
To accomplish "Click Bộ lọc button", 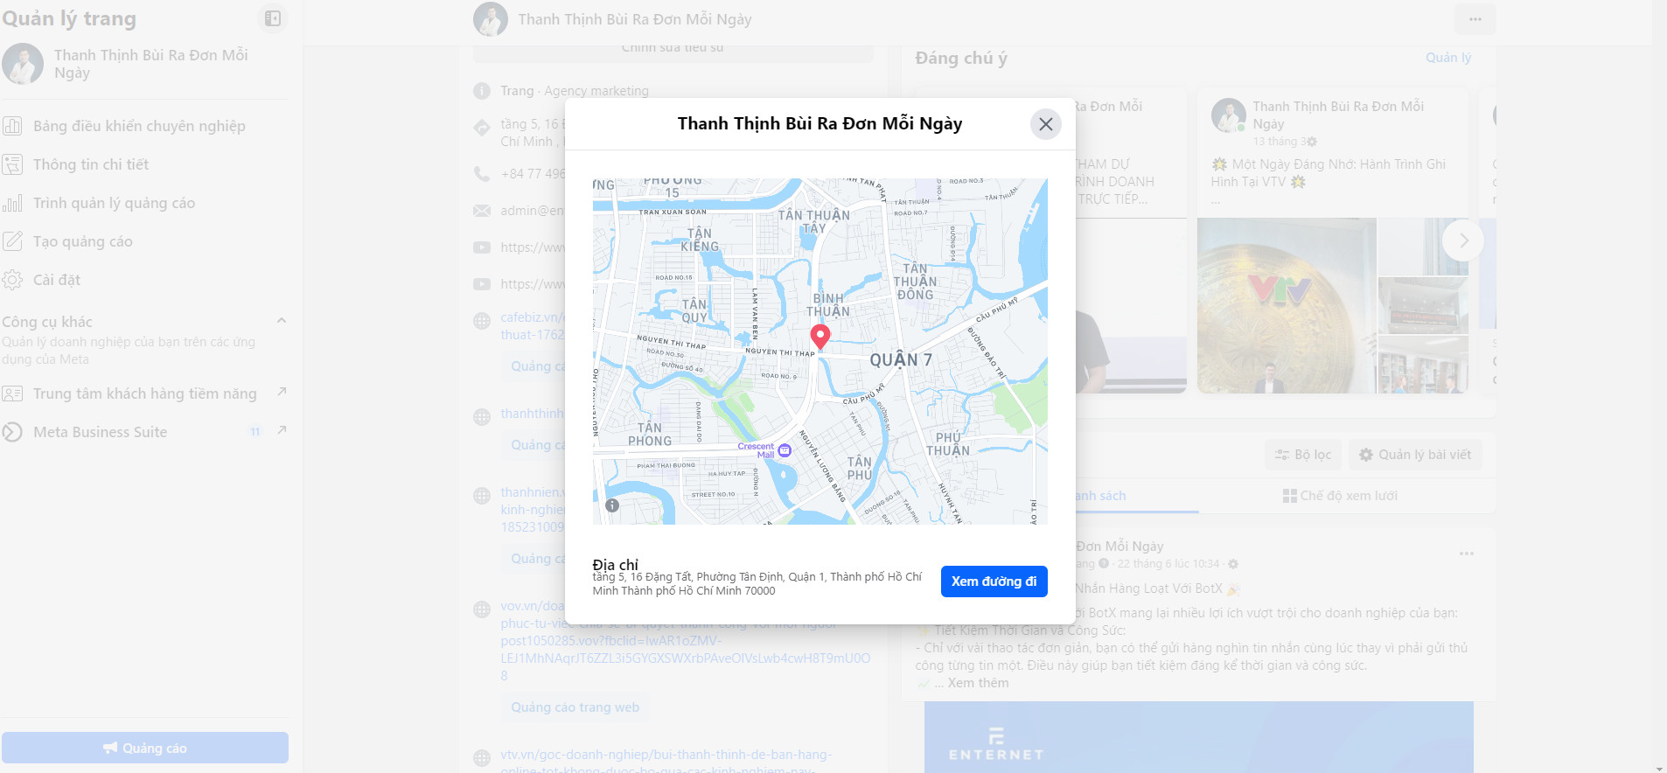I will pyautogui.click(x=1303, y=455).
